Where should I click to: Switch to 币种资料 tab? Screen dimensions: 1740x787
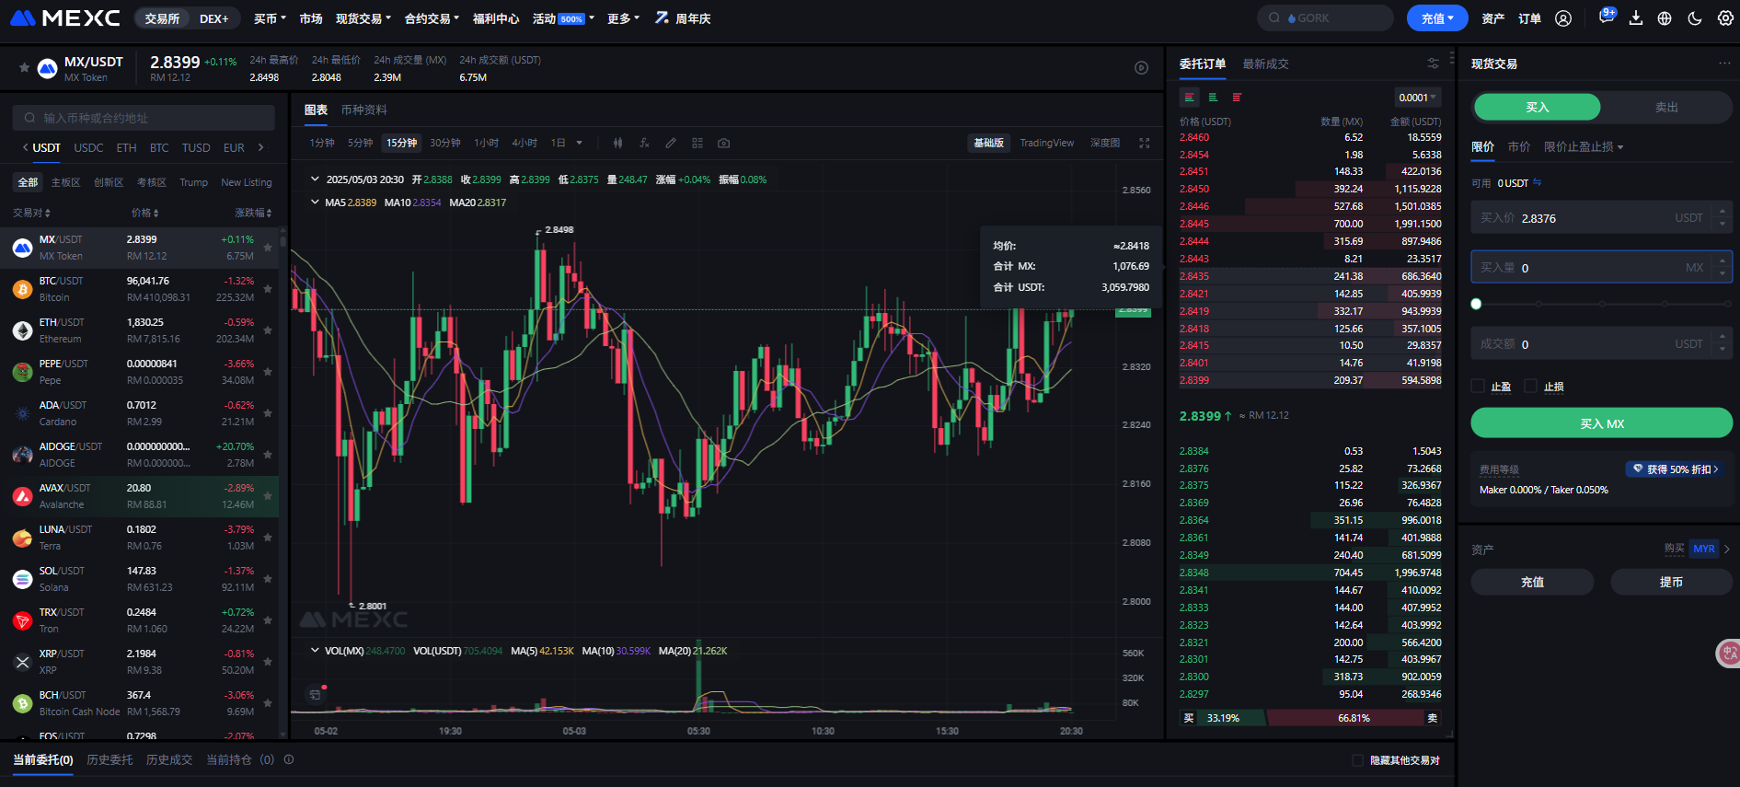coord(363,110)
